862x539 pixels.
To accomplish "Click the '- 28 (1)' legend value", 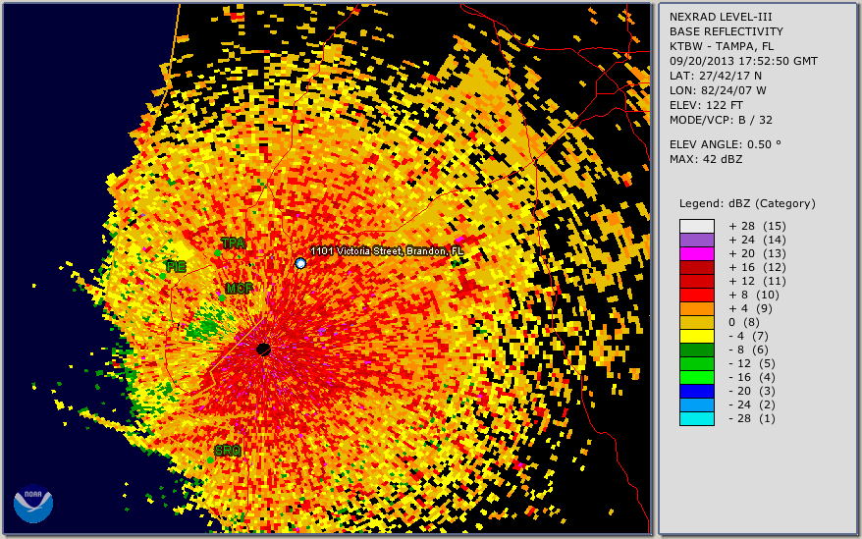I will click(x=752, y=418).
